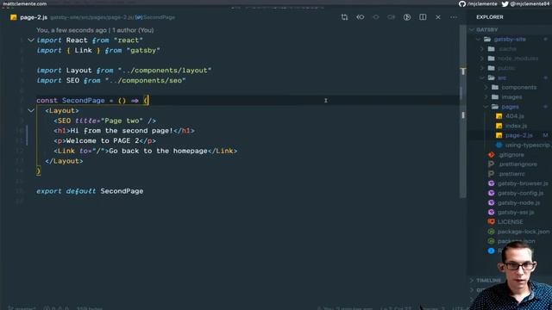This screenshot has height=310, width=552.
Task: Click the JS file icon on the editor tab
Action: point(14,17)
